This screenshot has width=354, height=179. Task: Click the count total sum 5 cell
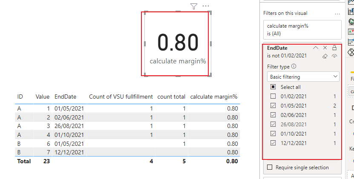(x=184, y=161)
